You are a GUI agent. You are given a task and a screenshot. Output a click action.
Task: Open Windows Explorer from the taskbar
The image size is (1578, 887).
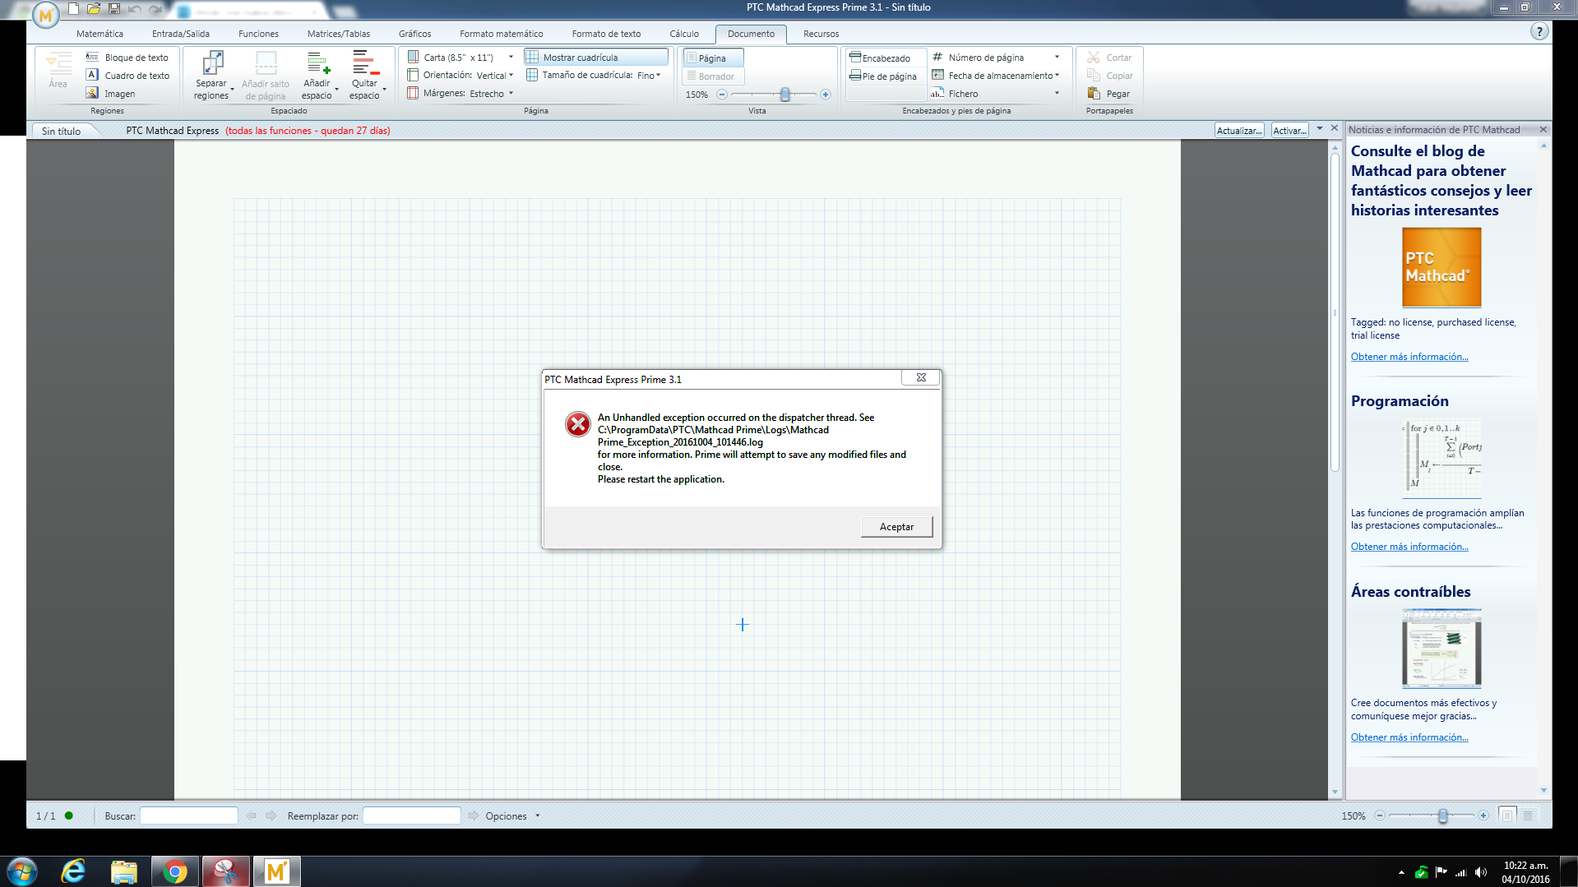pyautogui.click(x=123, y=871)
